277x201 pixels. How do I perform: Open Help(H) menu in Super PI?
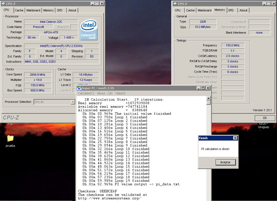point(120,93)
